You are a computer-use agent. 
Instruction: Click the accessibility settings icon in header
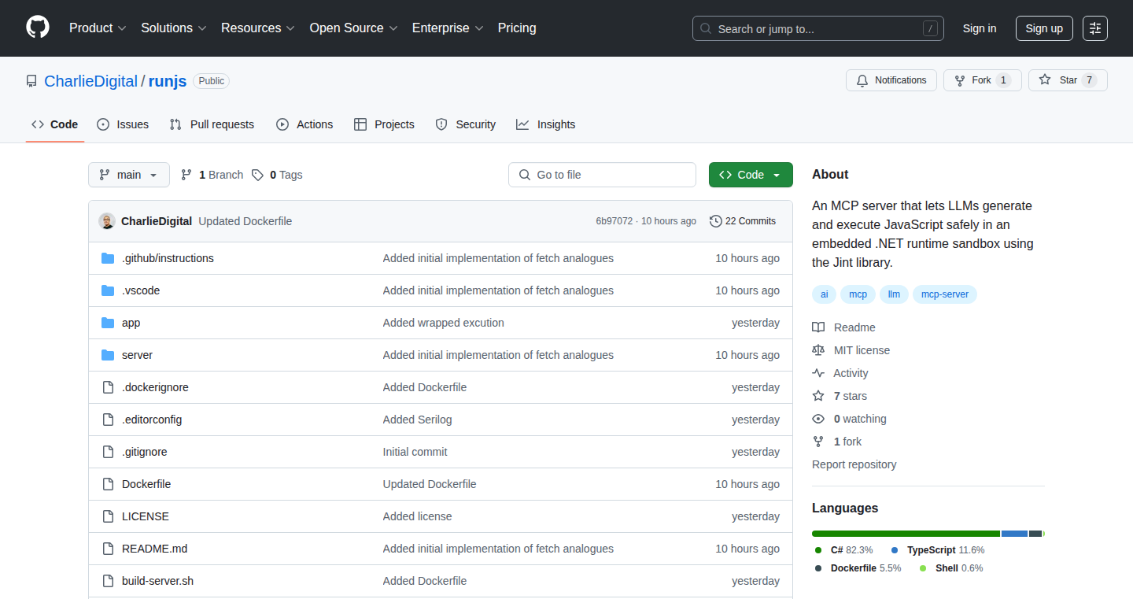click(1095, 28)
